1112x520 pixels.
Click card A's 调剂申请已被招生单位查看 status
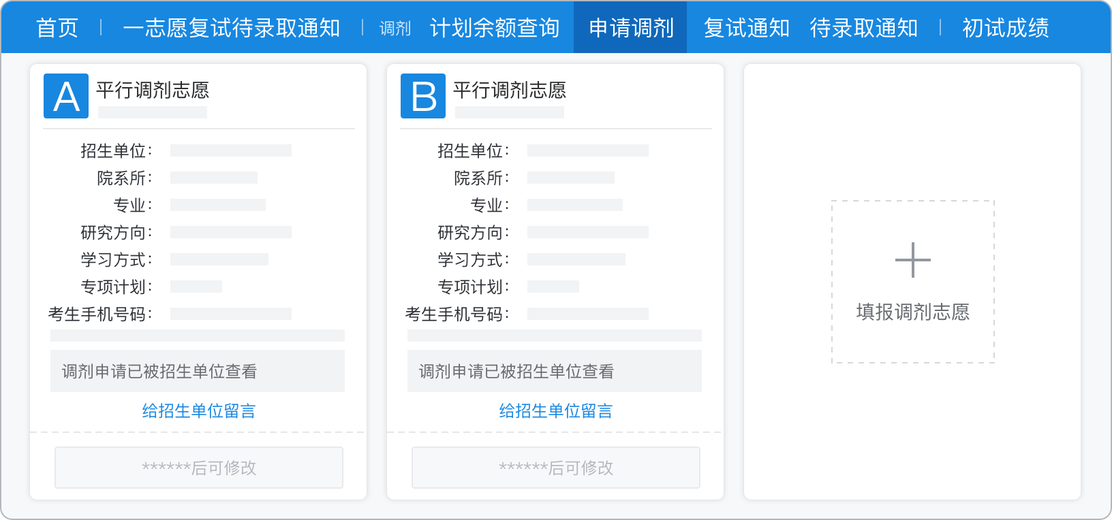pos(159,372)
